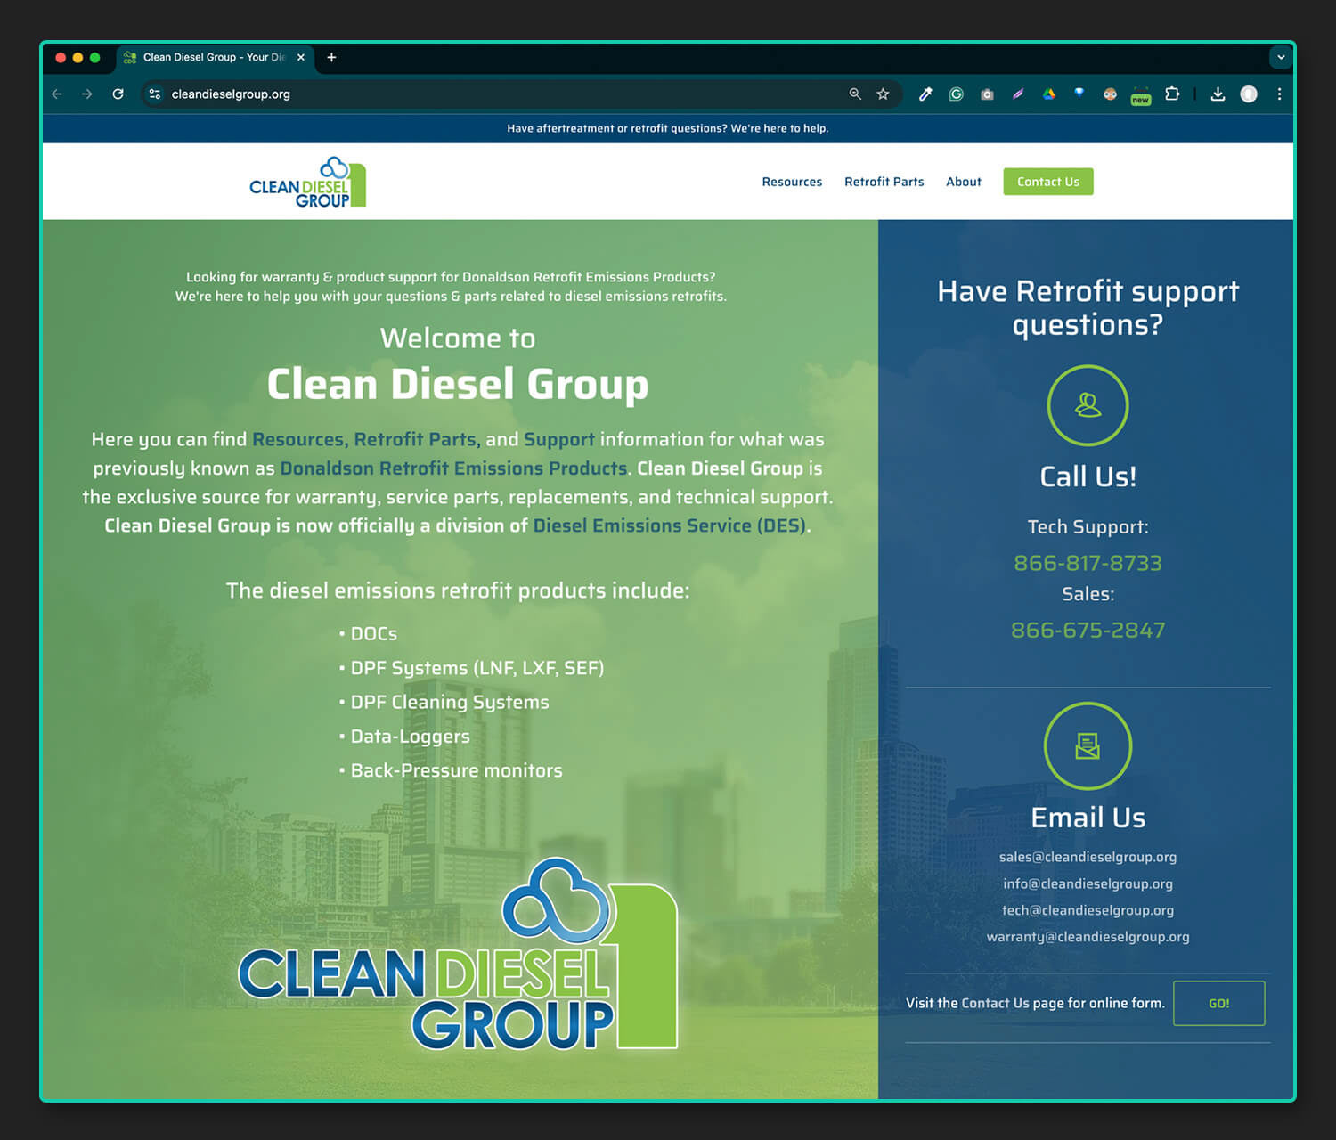Click the zoom magnifier icon in address bar
Viewport: 1336px width, 1140px height.
[x=855, y=94]
